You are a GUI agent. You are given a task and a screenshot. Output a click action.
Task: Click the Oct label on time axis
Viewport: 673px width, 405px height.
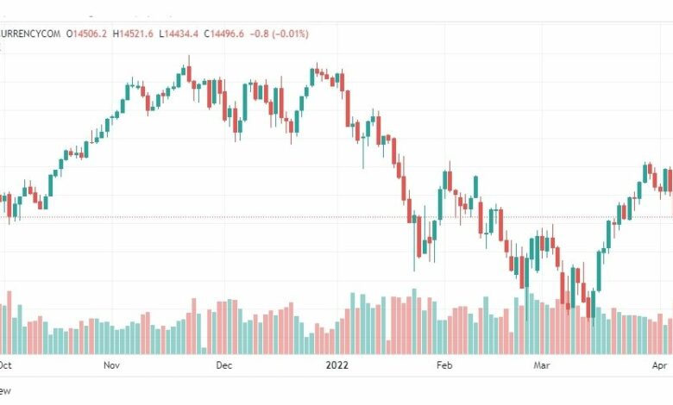pos(5,365)
